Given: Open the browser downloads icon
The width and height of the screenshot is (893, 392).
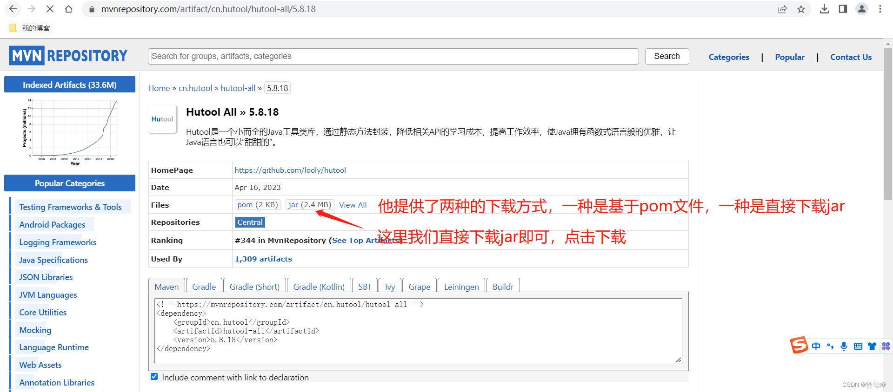Looking at the screenshot, I should (824, 9).
